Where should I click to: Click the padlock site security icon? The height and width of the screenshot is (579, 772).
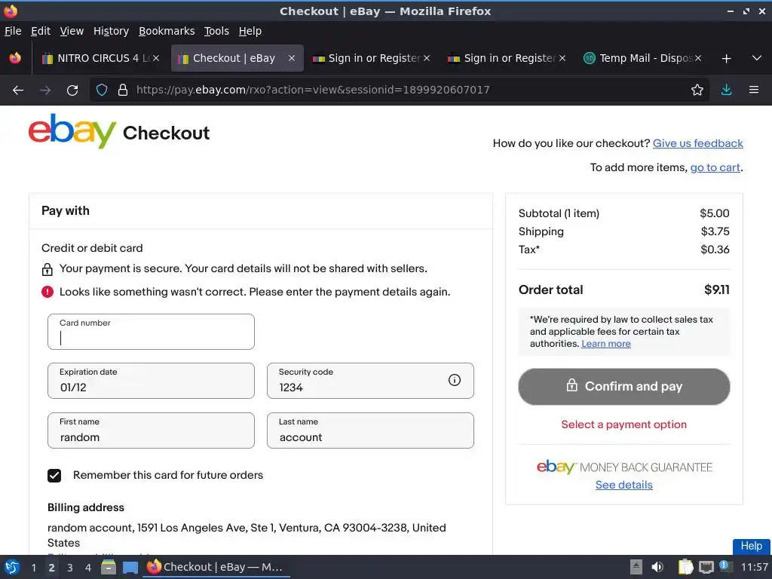click(123, 90)
